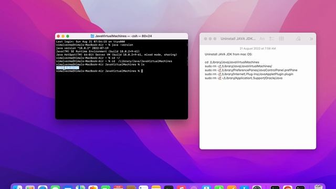The width and height of the screenshot is (336, 189).
Task: Click the note date '21 August 2022'
Action: pyautogui.click(x=258, y=49)
